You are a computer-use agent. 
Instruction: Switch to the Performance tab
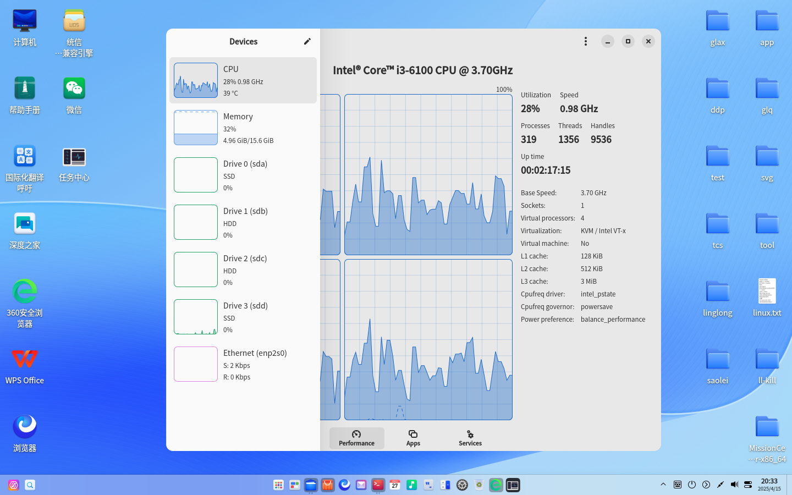[356, 438]
